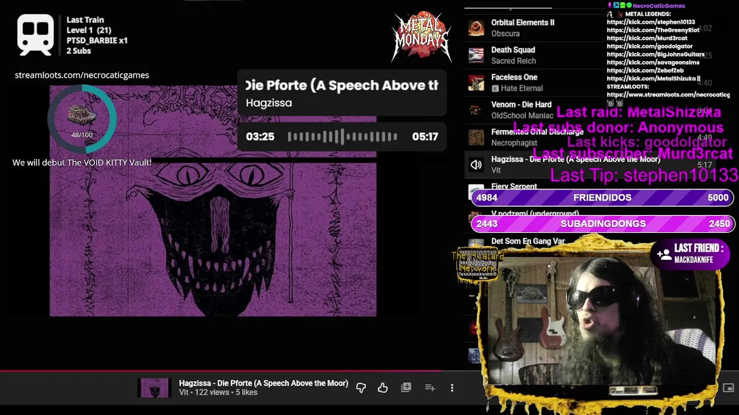Open kick.com/Murd3rcat chat link

click(x=647, y=38)
